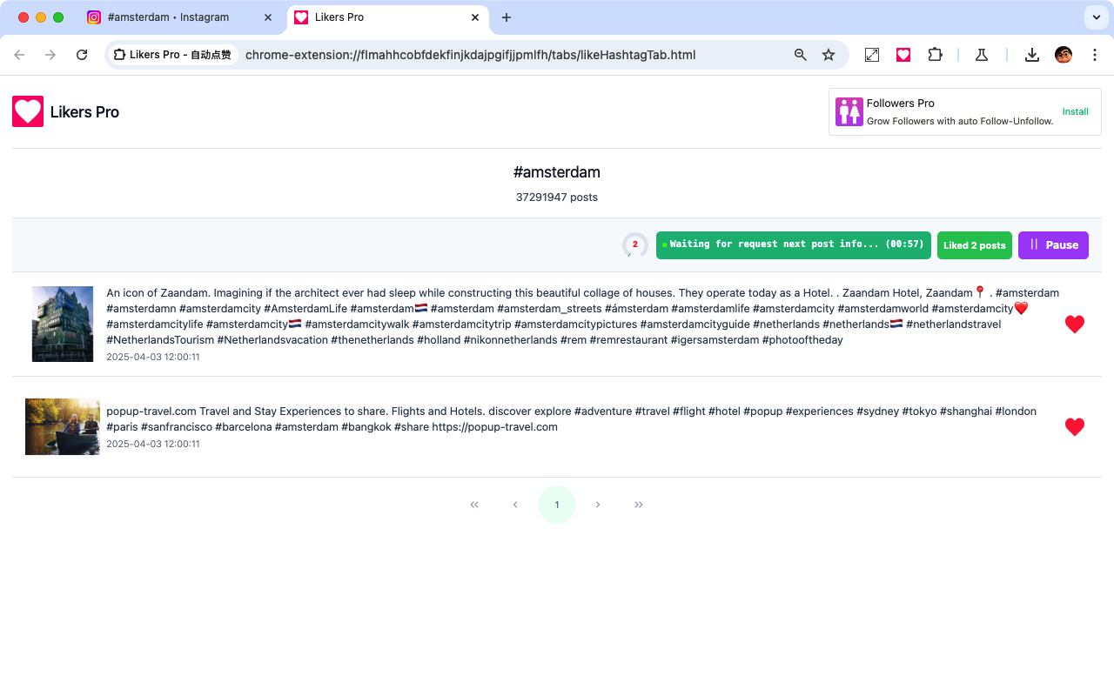
Task: Switch to the #amsterdam Instagram tab
Action: click(181, 17)
